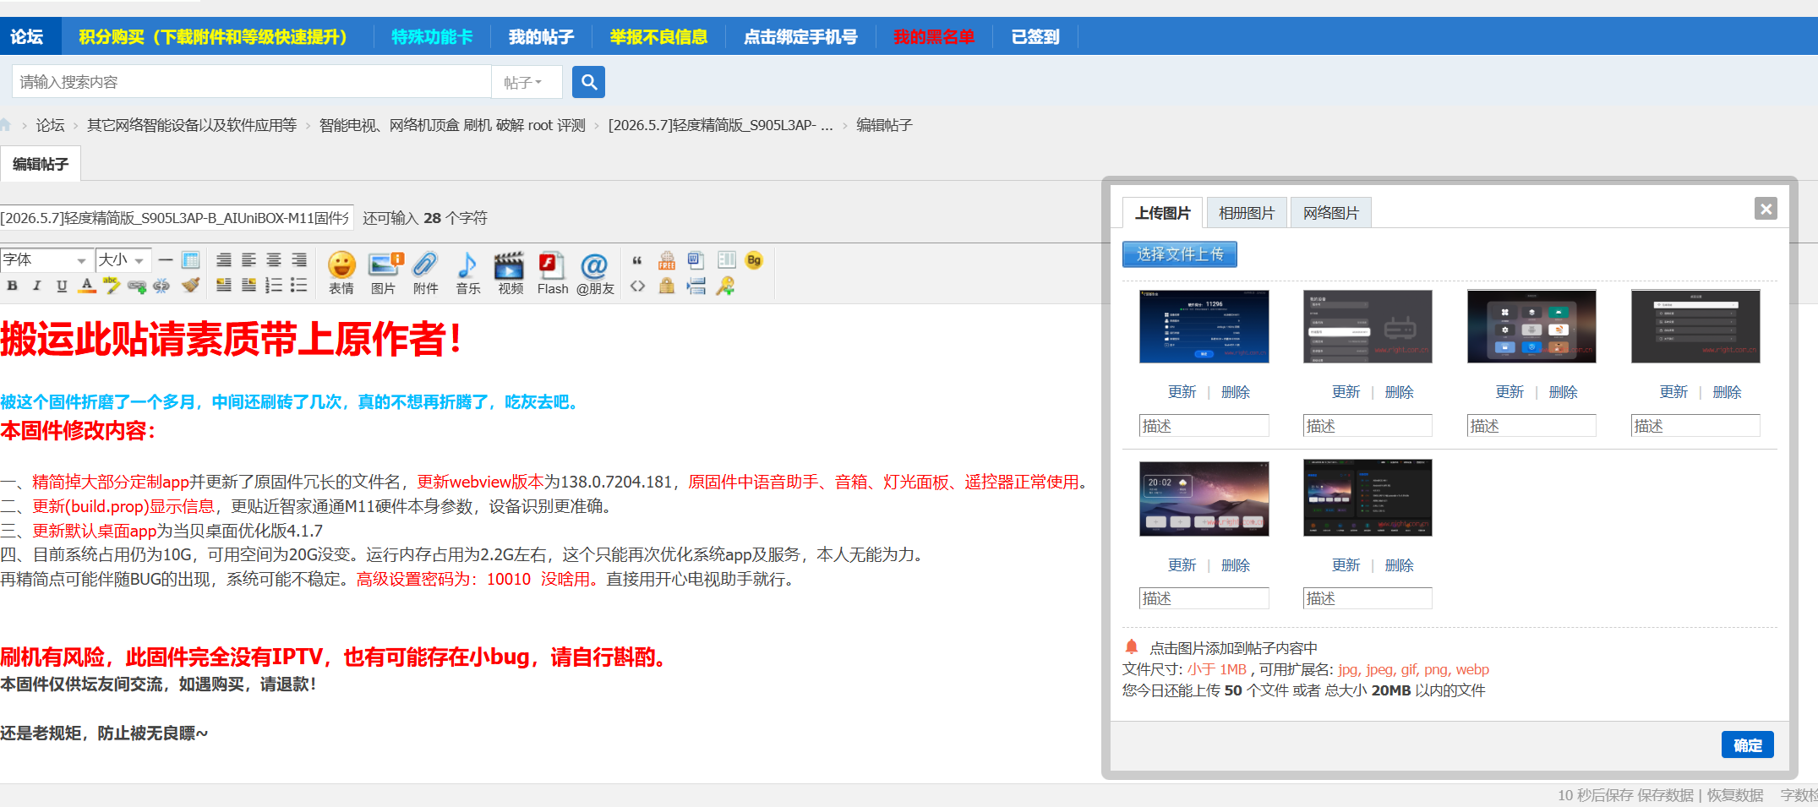
Task: Click the 编辑帖子 tab
Action: (x=41, y=164)
